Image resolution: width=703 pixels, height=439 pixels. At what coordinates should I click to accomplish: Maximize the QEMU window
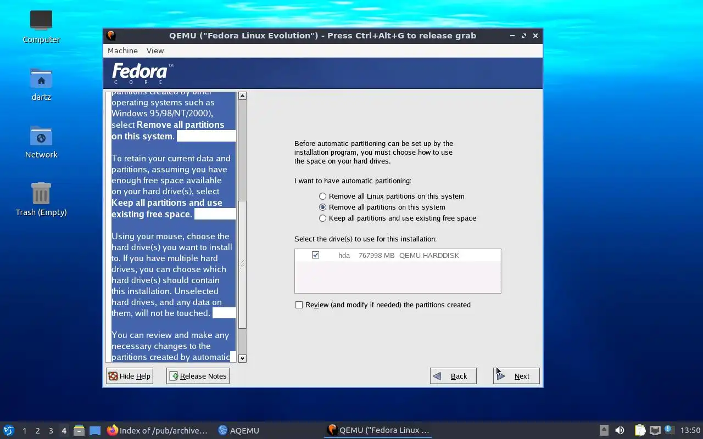point(524,36)
